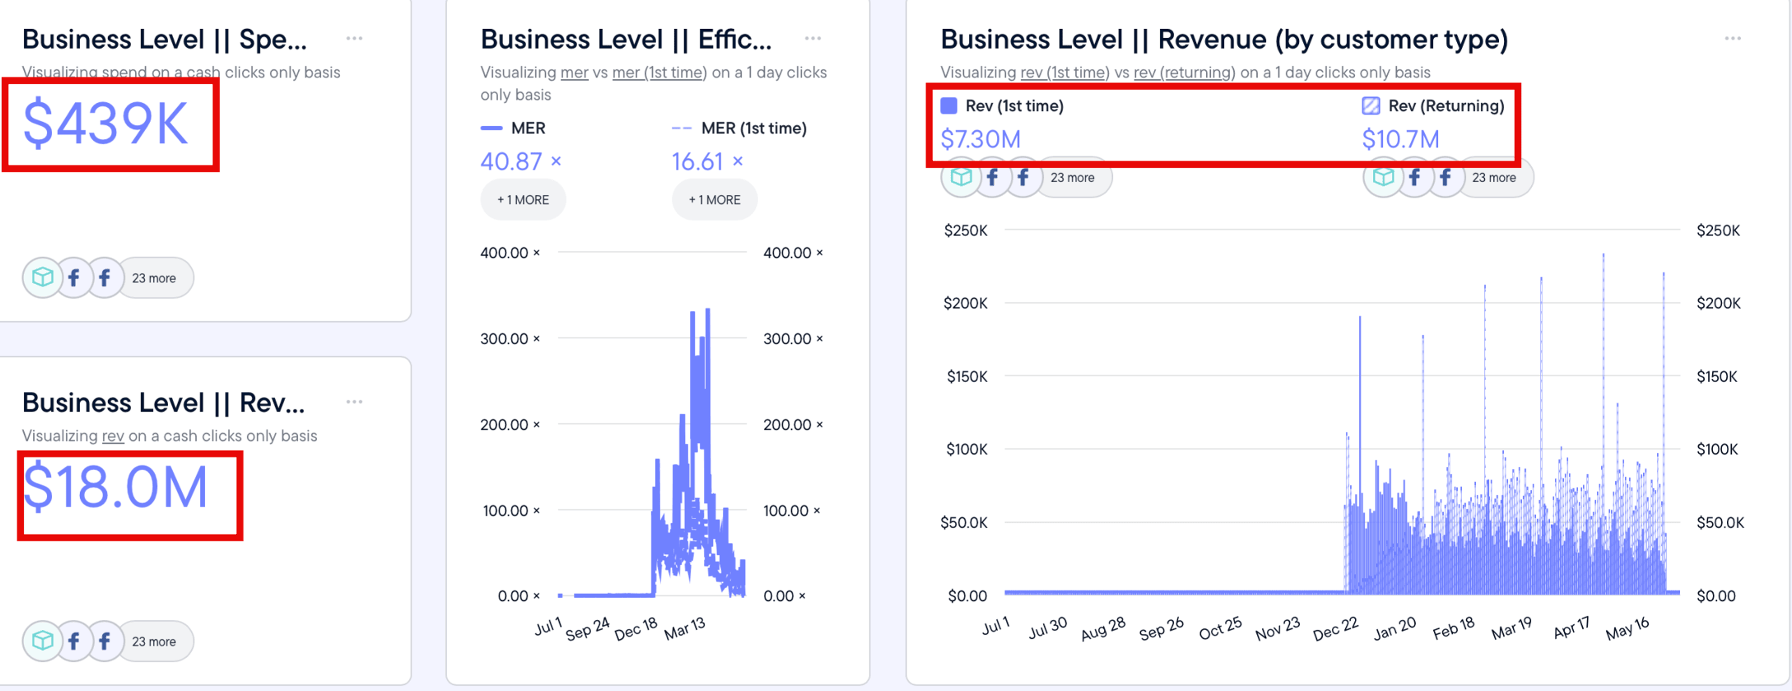Screen dimensions: 1792x691
Task: Toggle the MER (1st time) legend series
Action: tap(740, 128)
